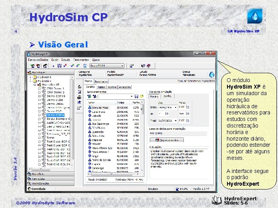Click the water-drop icon beside Status field
Image resolution: width=278 pixels, height=208 pixels.
pyautogui.click(x=212, y=74)
